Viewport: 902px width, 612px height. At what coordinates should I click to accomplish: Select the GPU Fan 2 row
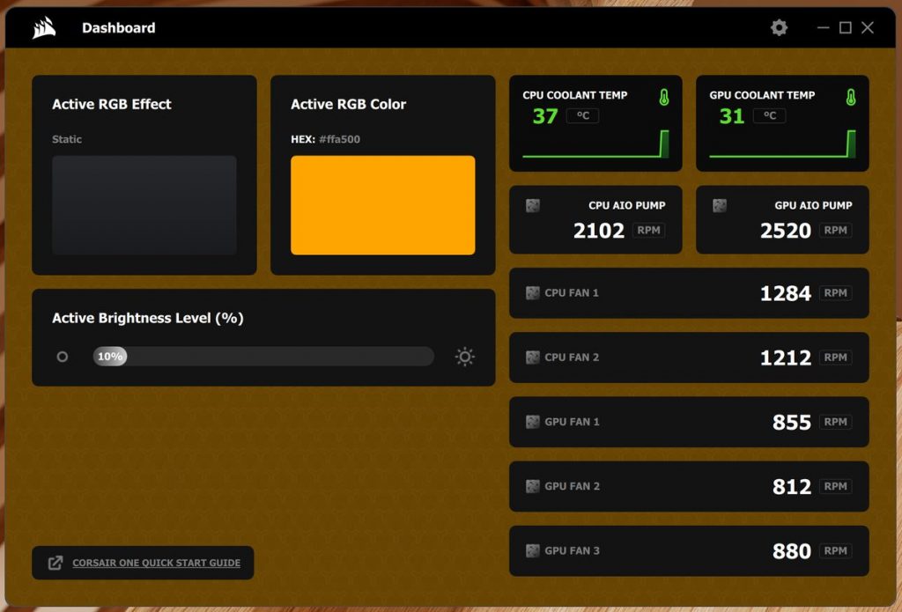tap(688, 486)
